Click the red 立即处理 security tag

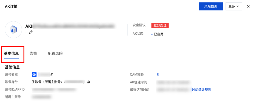point(160,25)
